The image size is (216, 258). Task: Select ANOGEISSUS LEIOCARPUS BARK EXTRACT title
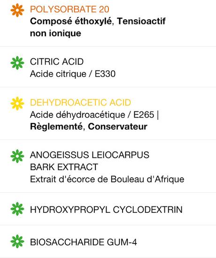point(90,161)
